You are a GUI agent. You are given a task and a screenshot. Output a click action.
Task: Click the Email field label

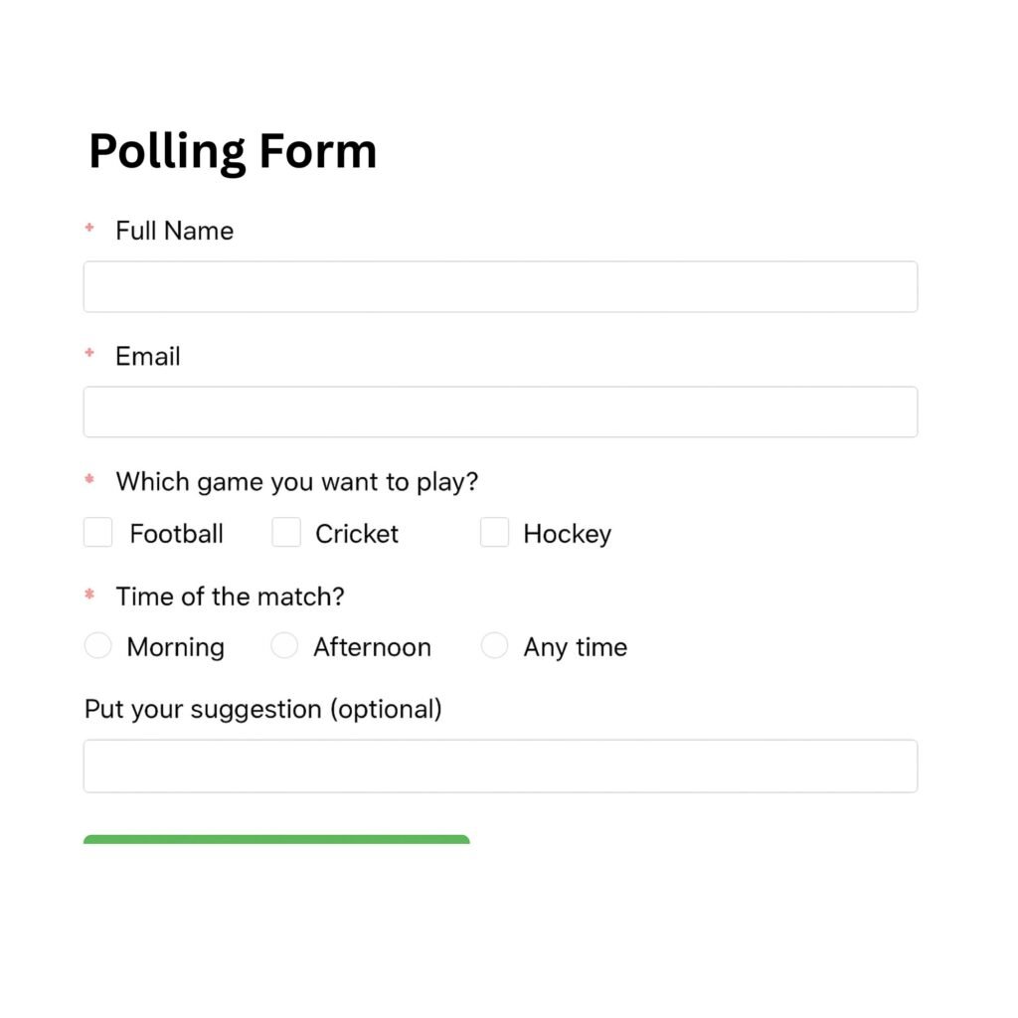click(147, 356)
